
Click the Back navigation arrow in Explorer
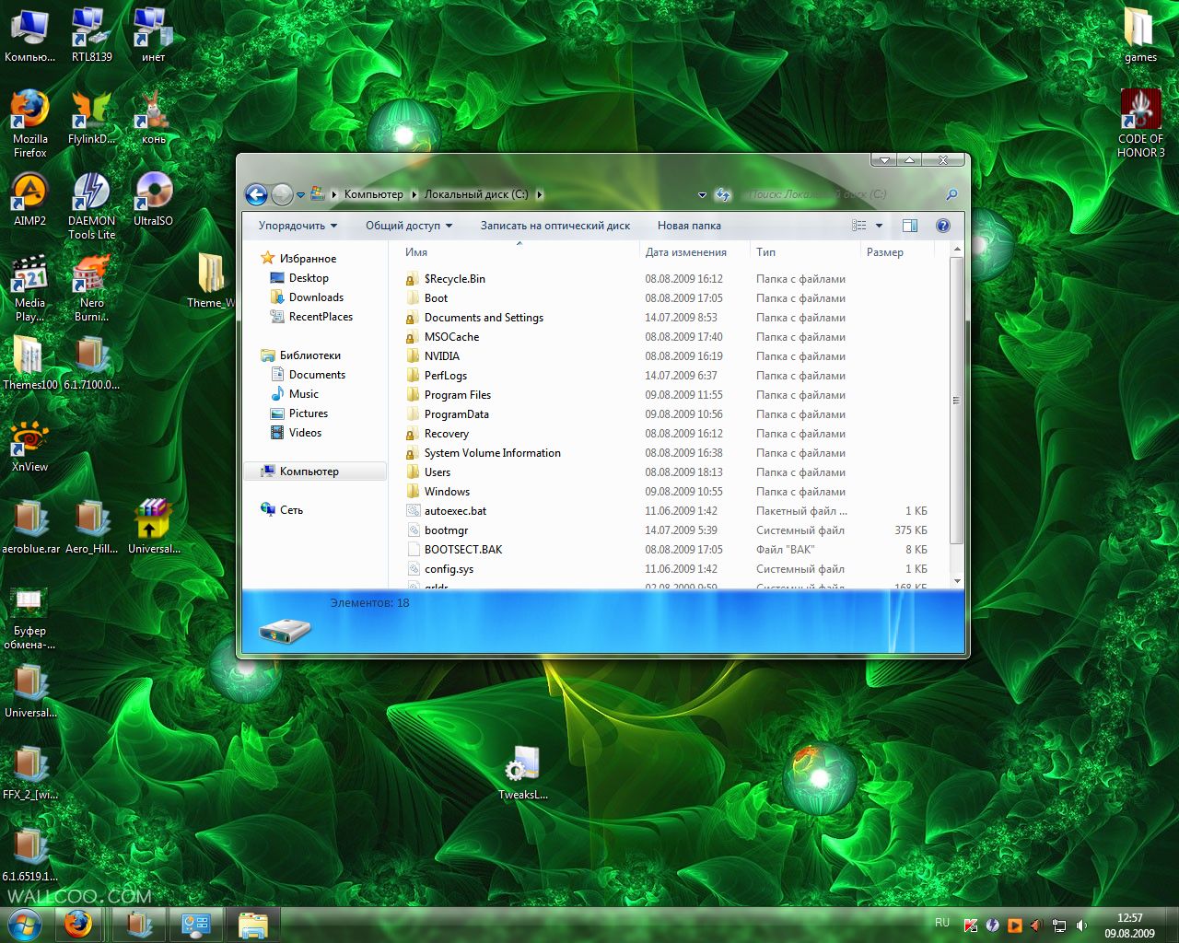coord(257,194)
